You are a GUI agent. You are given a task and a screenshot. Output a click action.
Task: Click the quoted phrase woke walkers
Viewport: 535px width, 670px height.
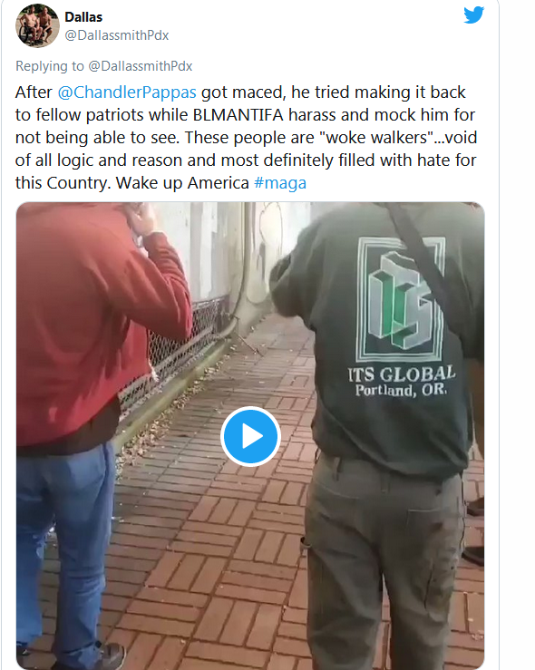[376, 138]
